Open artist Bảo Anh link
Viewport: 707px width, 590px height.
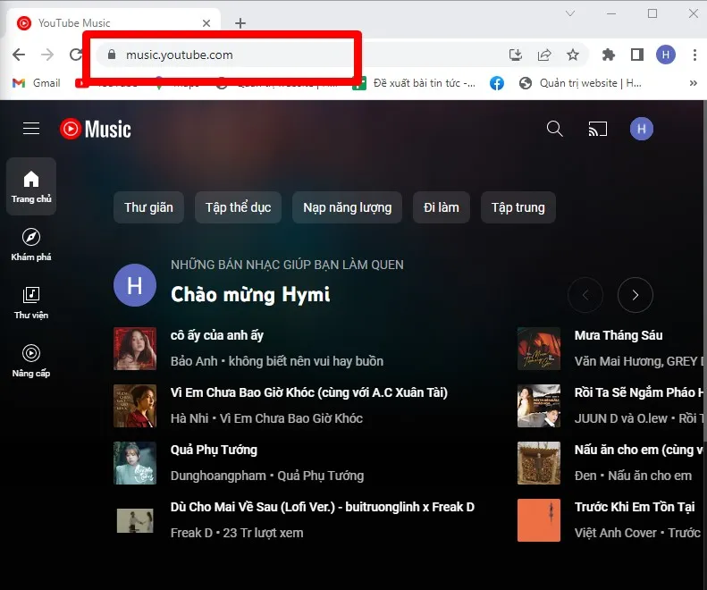click(194, 361)
